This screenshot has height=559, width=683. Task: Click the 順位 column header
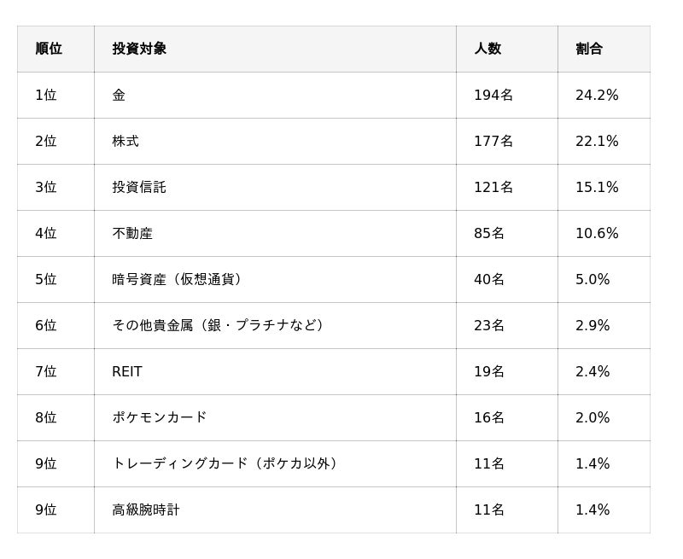pyautogui.click(x=49, y=49)
